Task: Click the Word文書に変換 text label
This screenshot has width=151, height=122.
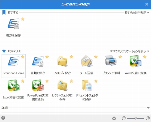Action: click(135, 73)
